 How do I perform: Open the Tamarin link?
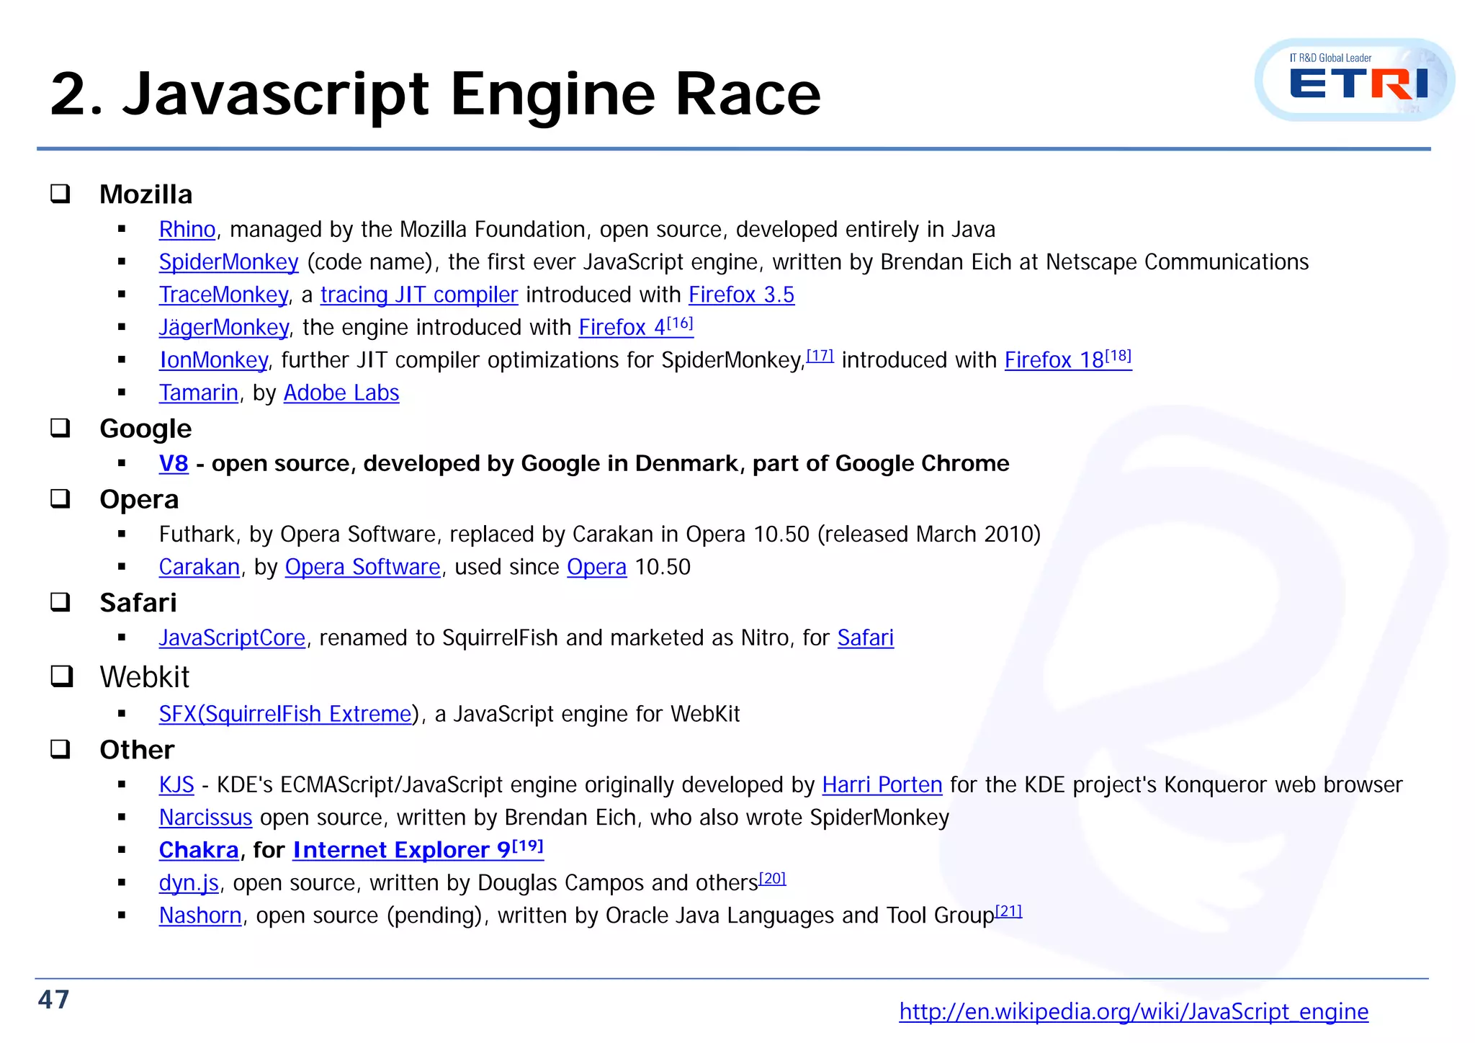[x=199, y=393]
